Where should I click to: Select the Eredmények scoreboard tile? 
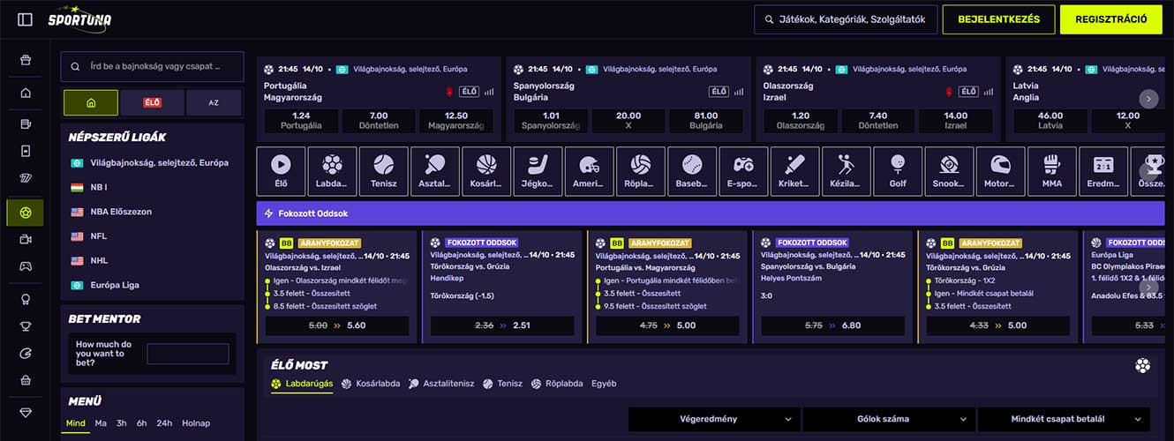point(1103,171)
